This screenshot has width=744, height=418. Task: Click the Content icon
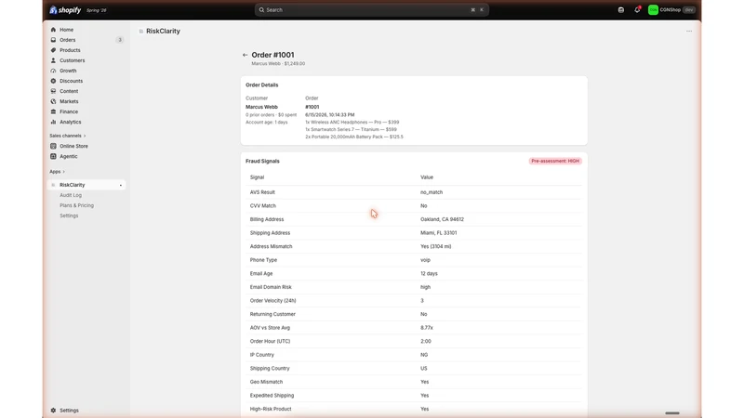pyautogui.click(x=53, y=91)
